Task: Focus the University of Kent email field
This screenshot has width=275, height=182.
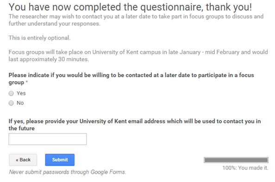Action: point(48,139)
